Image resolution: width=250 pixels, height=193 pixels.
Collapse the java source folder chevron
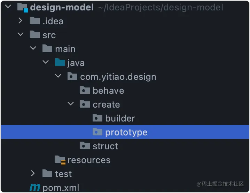[x=46, y=62]
